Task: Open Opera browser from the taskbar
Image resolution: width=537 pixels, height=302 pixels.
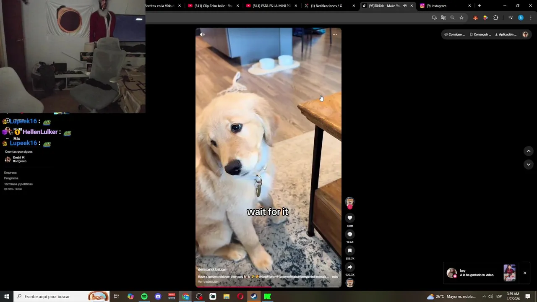Action: pyautogui.click(x=240, y=297)
